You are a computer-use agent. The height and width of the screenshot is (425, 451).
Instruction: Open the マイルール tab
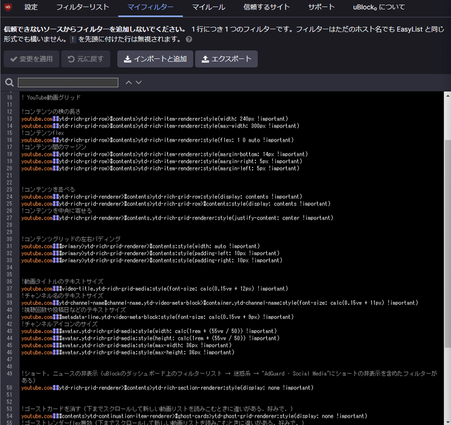[x=209, y=7]
